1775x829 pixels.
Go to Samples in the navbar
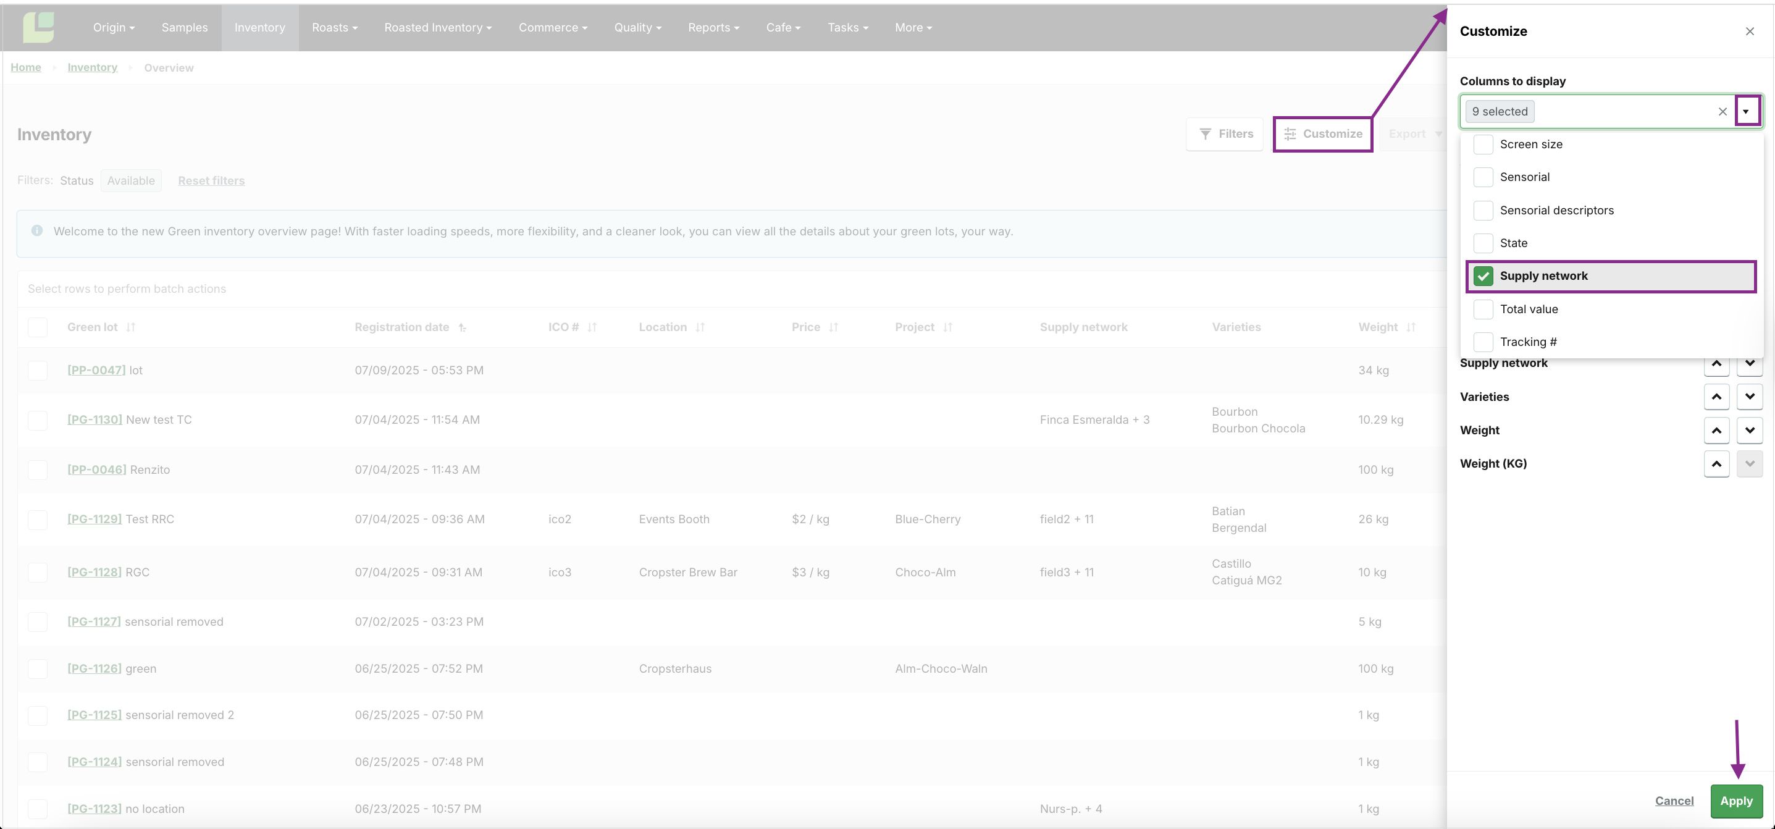point(185,28)
